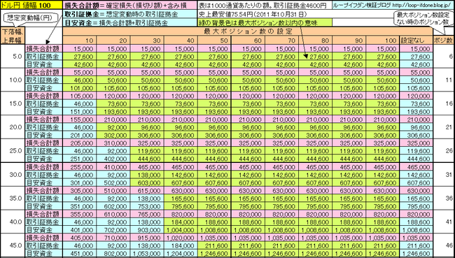Select the 緑の背景色 explanation cell
This screenshot has width=455, height=258.
click(x=265, y=22)
